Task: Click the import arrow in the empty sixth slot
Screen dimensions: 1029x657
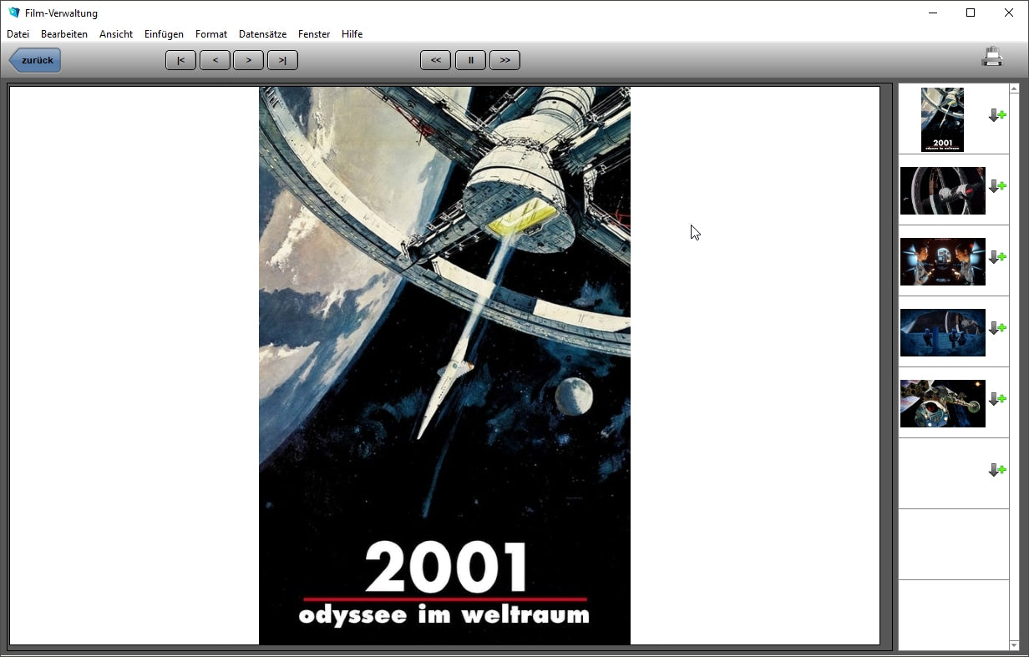Action: pos(996,470)
